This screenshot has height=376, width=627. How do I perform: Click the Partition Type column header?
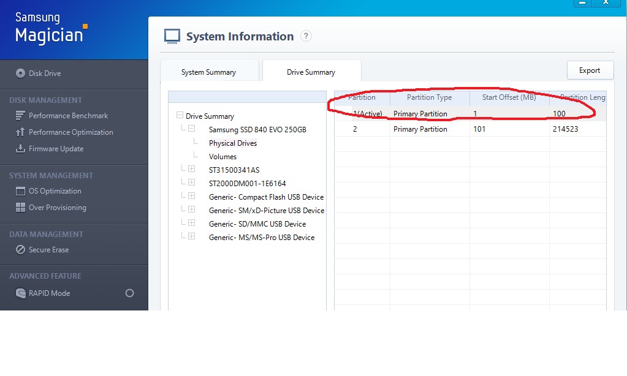(x=430, y=97)
